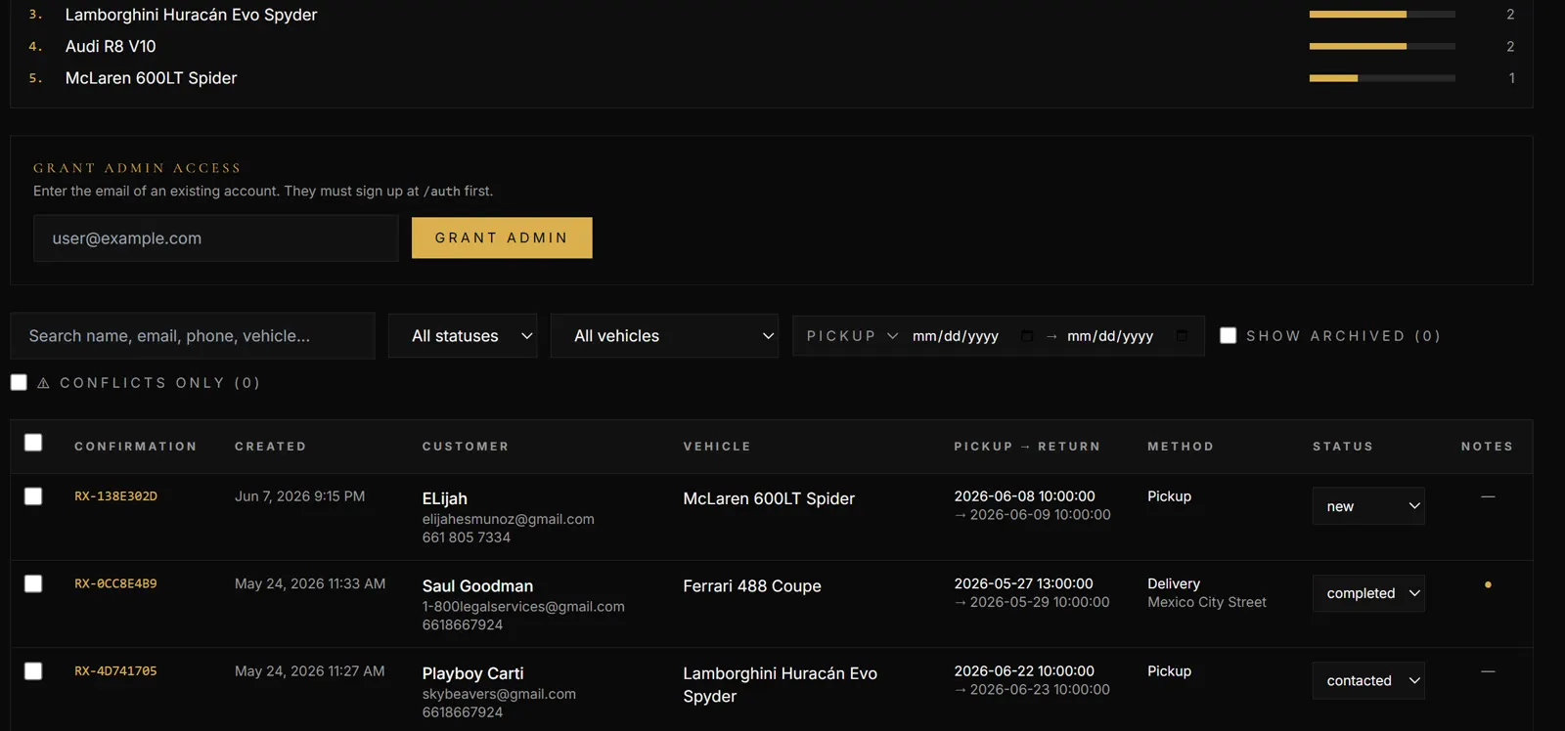
Task: Open All vehicles filter dropdown
Action: tap(664, 335)
